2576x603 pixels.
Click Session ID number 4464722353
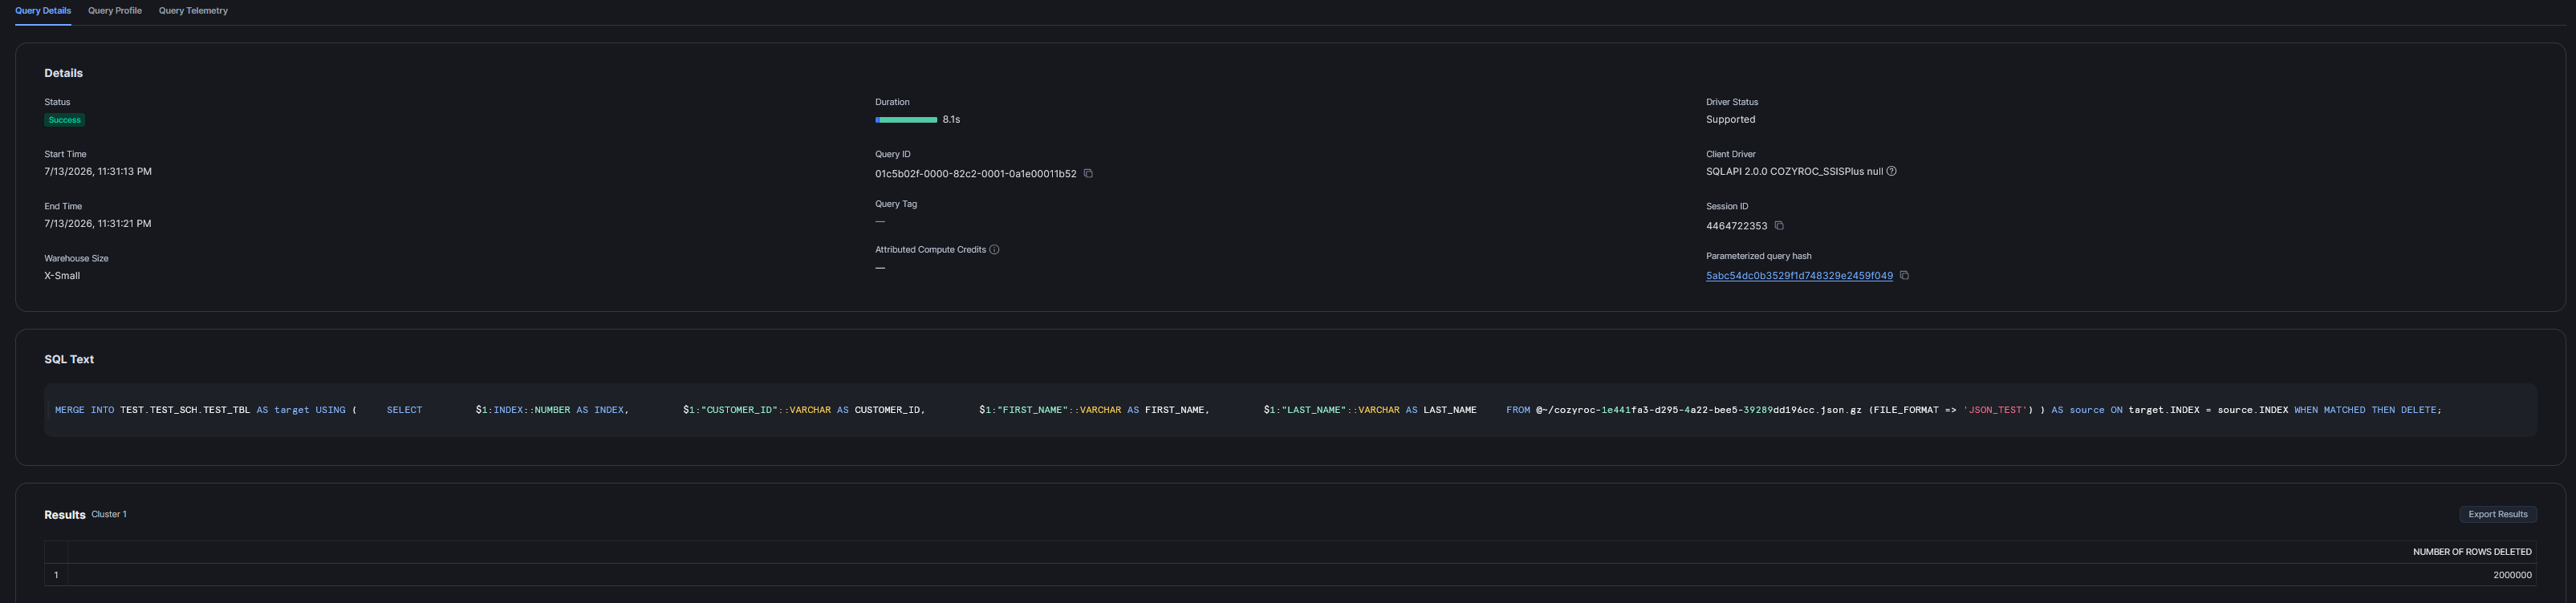(x=1736, y=226)
